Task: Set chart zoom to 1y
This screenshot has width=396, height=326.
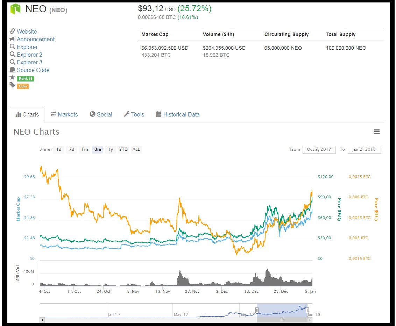Action: coord(111,149)
